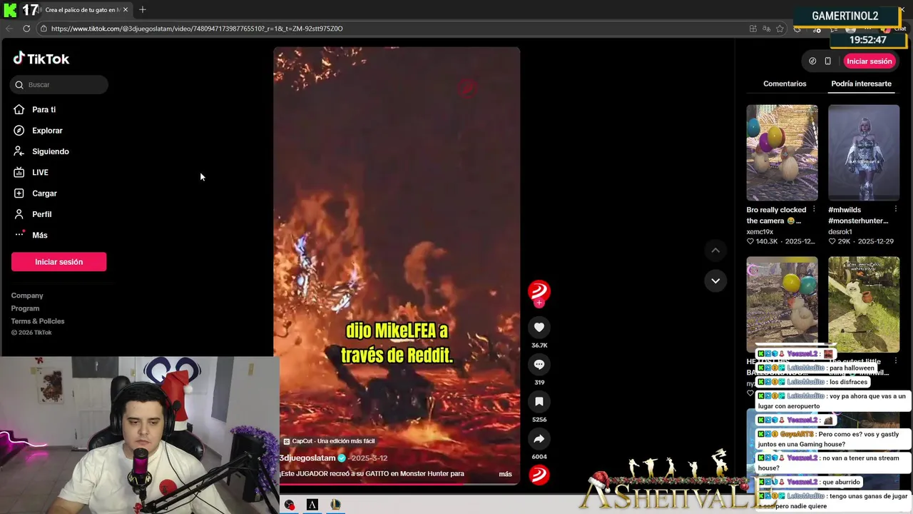Viewport: 913px width, 514px height.
Task: Close the 'Crea el palico' browser tab
Action: click(126, 10)
